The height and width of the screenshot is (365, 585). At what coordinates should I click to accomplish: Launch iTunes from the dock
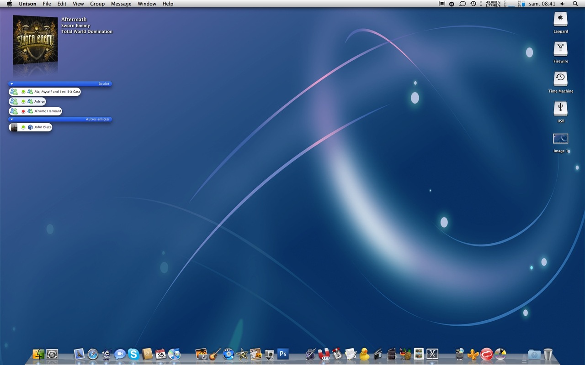(174, 354)
